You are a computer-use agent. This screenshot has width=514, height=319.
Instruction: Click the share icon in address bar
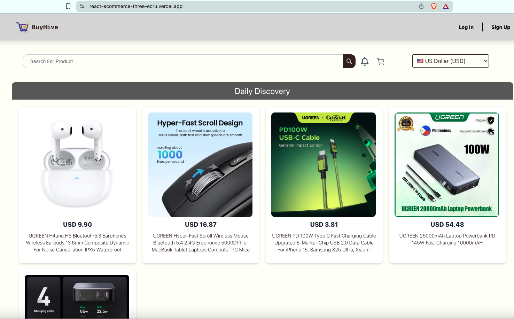[421, 6]
